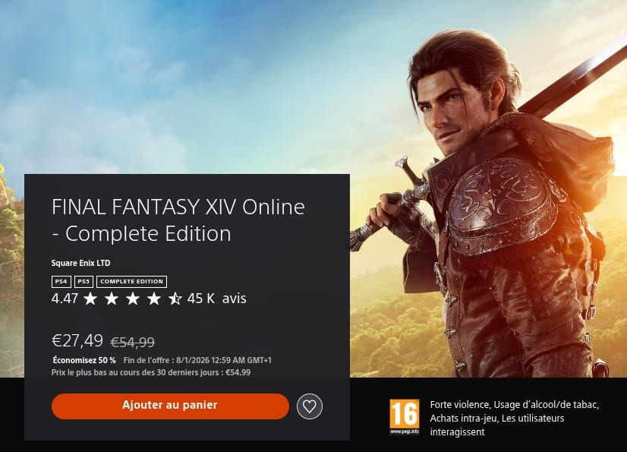Click the discounted price €27,49
The width and height of the screenshot is (627, 452).
point(77,340)
